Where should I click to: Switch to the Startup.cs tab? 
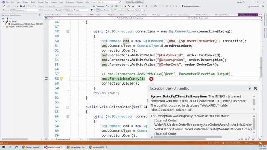(156, 15)
